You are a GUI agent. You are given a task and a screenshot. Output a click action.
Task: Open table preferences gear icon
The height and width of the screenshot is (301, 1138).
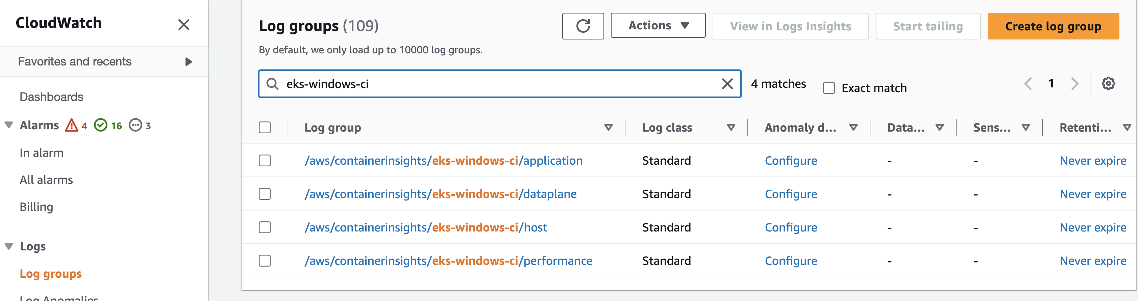(1108, 83)
